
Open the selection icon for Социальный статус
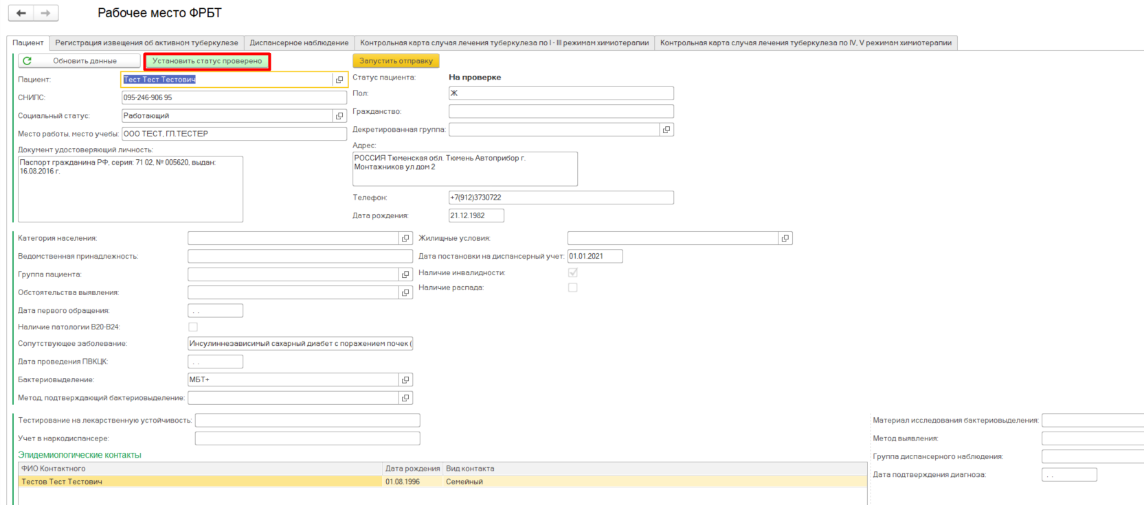[x=339, y=116]
